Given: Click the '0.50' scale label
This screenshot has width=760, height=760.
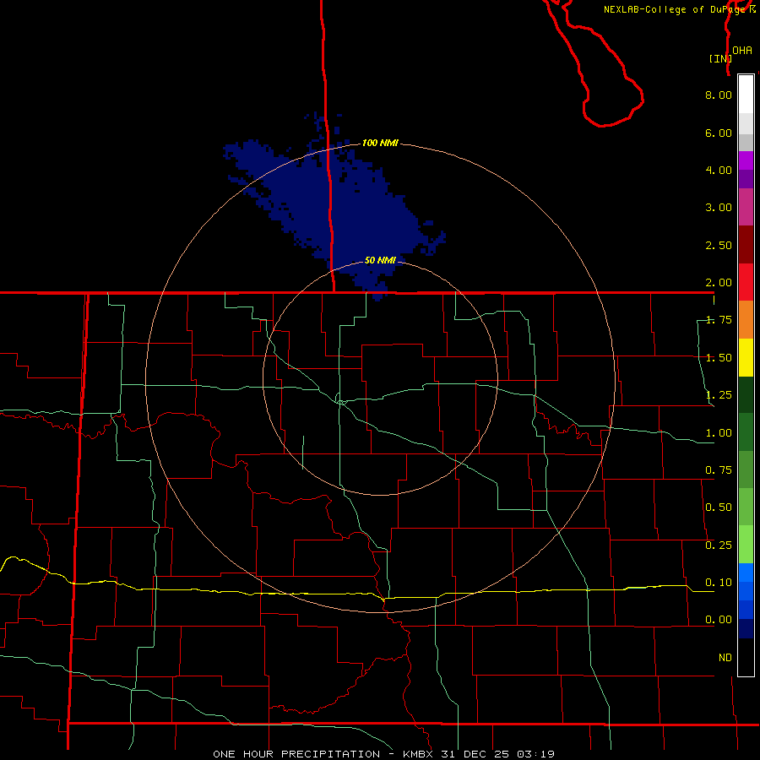Looking at the screenshot, I should point(719,508).
